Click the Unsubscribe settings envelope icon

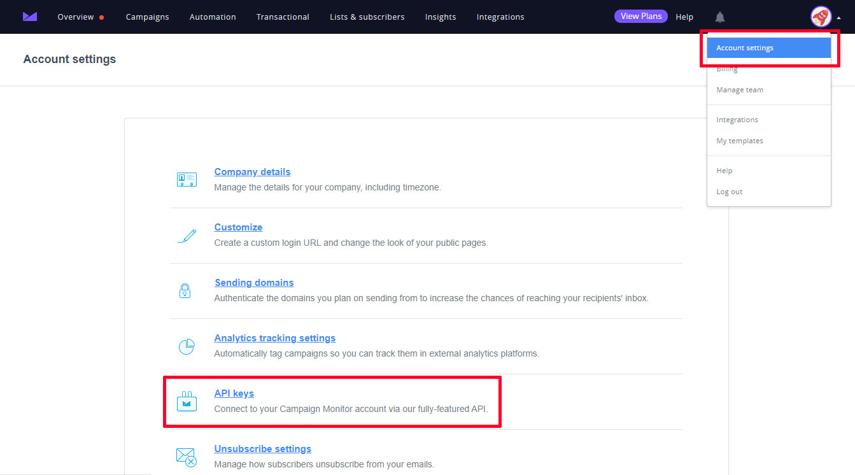coord(186,457)
